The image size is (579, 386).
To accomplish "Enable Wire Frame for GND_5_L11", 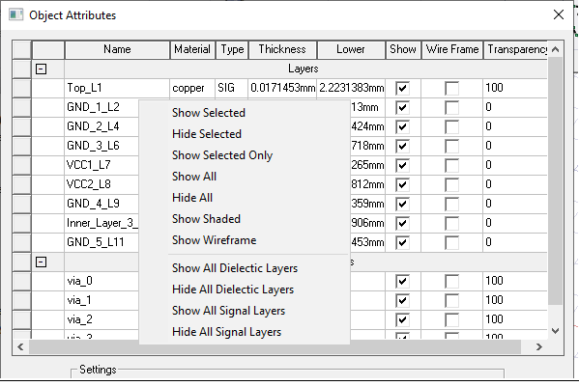I will click(452, 242).
